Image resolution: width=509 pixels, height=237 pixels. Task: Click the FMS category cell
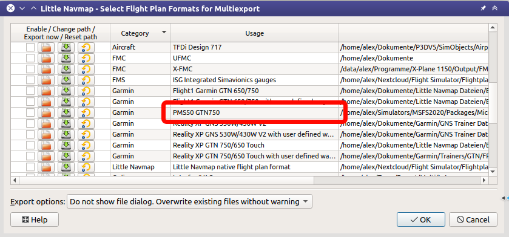[x=140, y=80]
